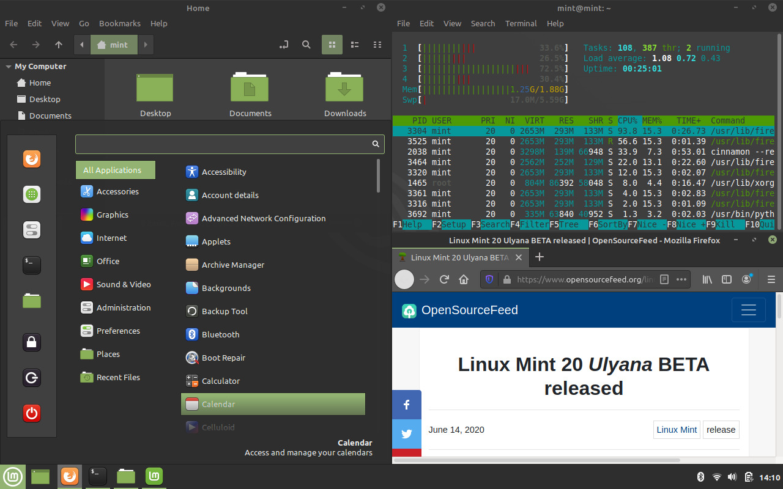Click the Firefox page horizontal scrollbar

coord(536,460)
